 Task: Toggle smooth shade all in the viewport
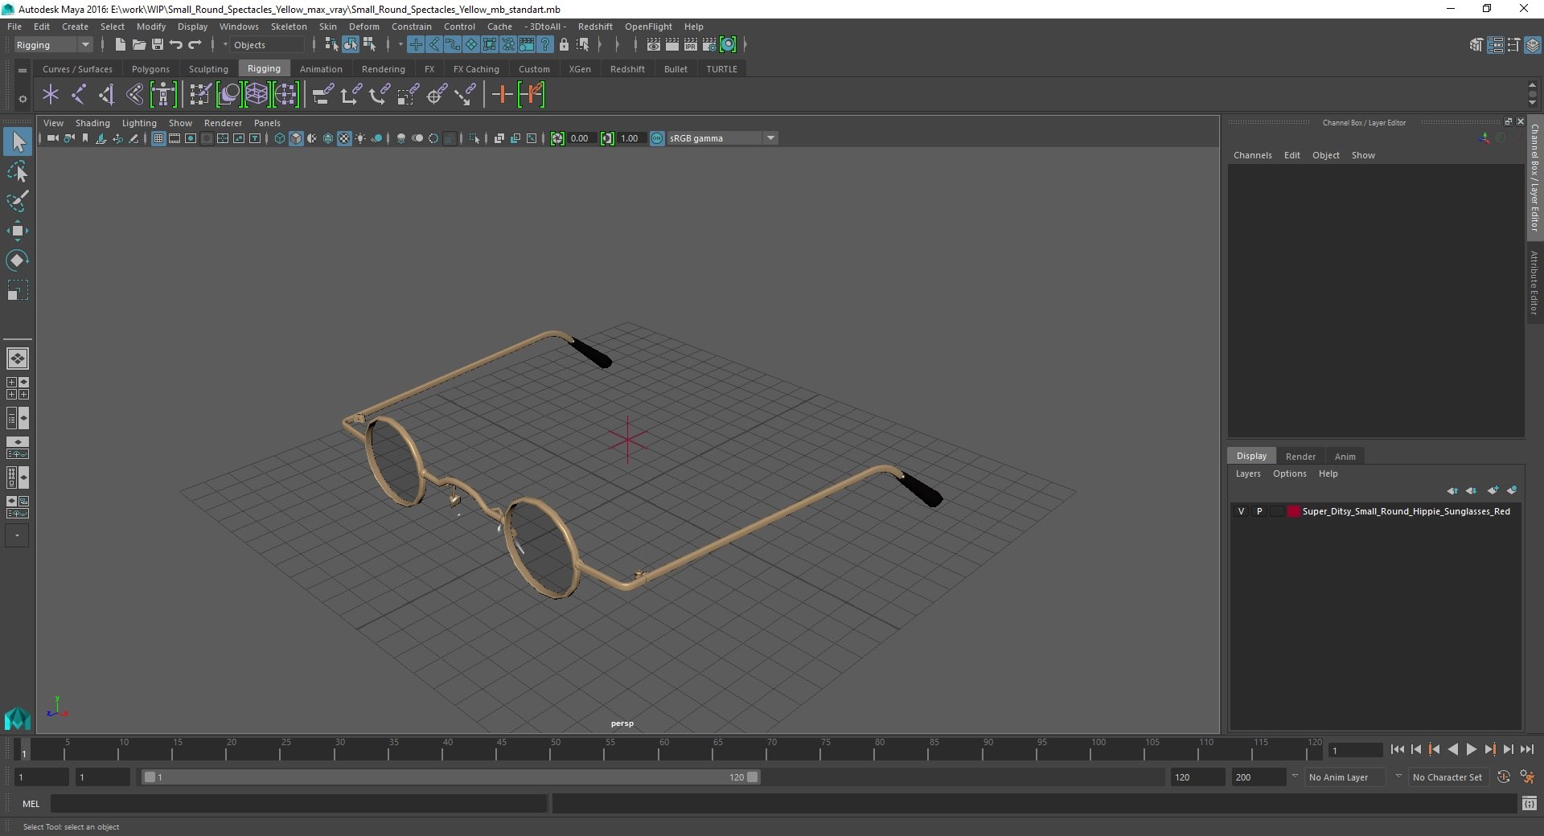coord(296,138)
